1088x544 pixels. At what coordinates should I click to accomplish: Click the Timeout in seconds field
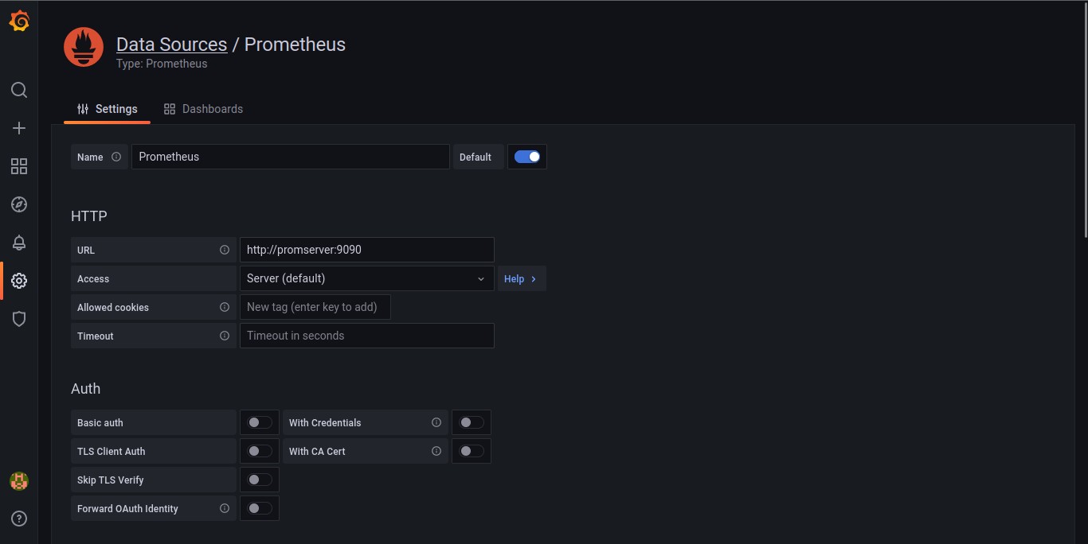point(367,336)
